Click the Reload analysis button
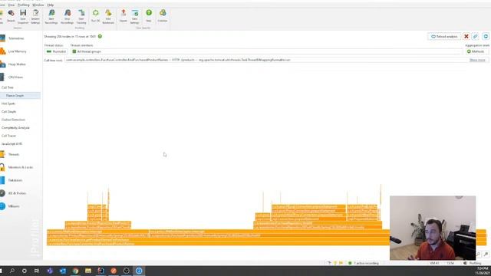This screenshot has width=491, height=276. coord(444,37)
